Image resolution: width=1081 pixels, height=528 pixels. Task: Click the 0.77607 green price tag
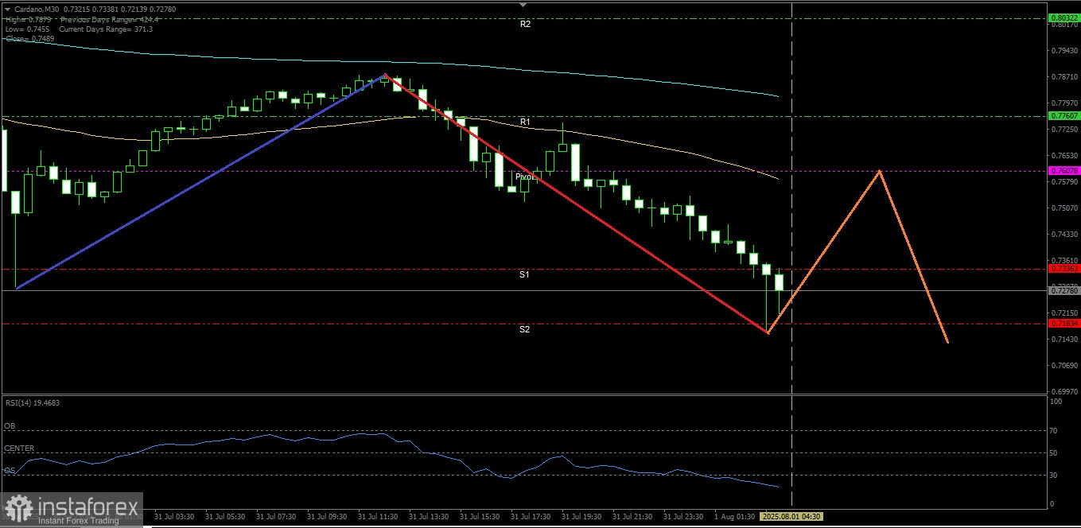pos(1064,116)
